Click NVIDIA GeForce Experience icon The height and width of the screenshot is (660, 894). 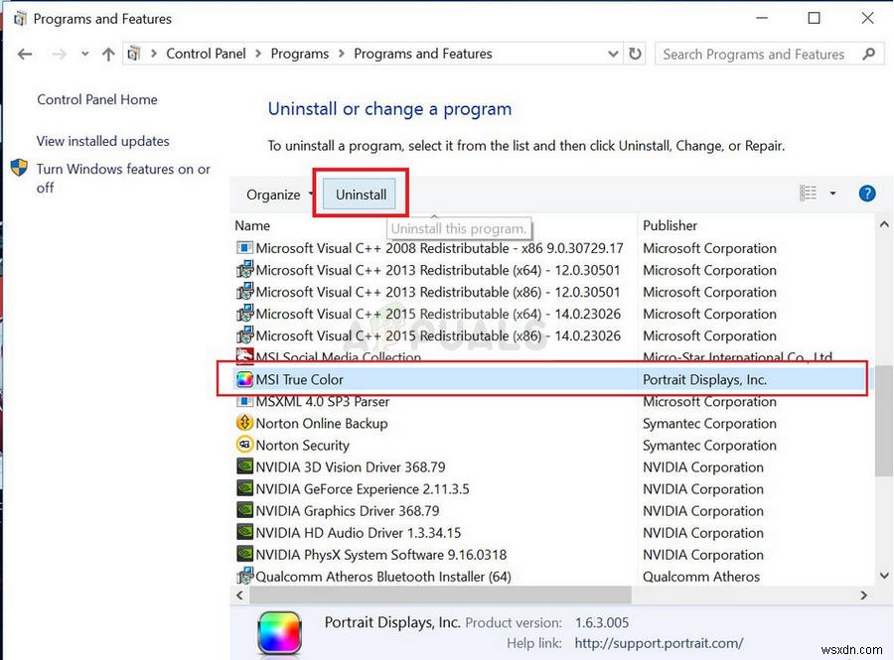(244, 488)
